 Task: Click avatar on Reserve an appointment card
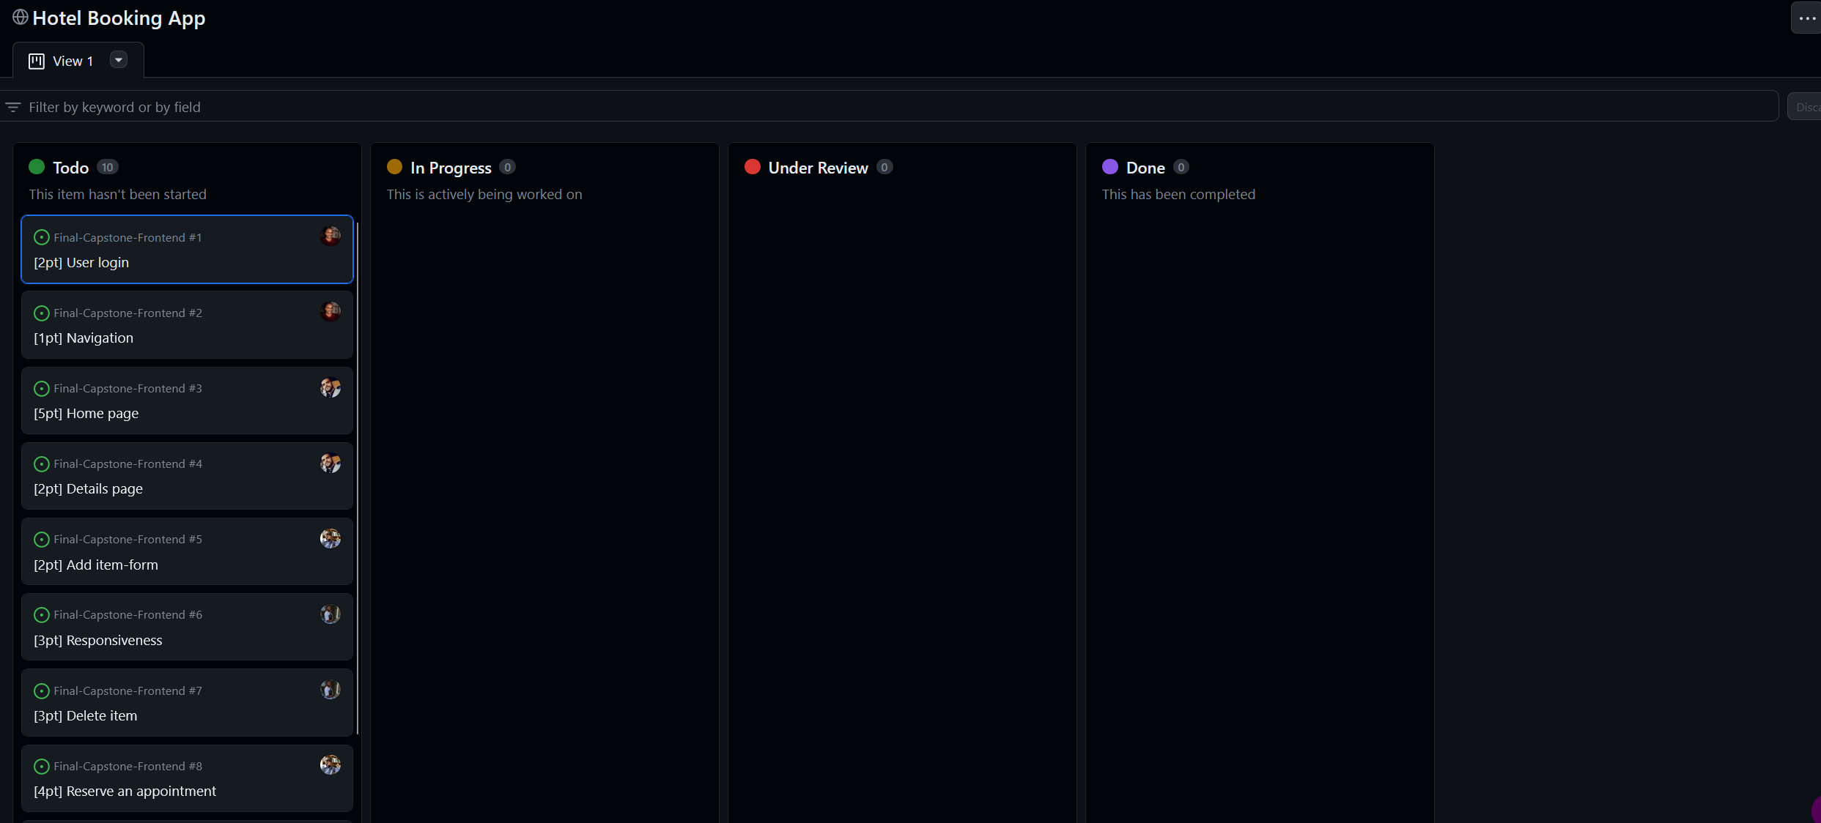(330, 764)
